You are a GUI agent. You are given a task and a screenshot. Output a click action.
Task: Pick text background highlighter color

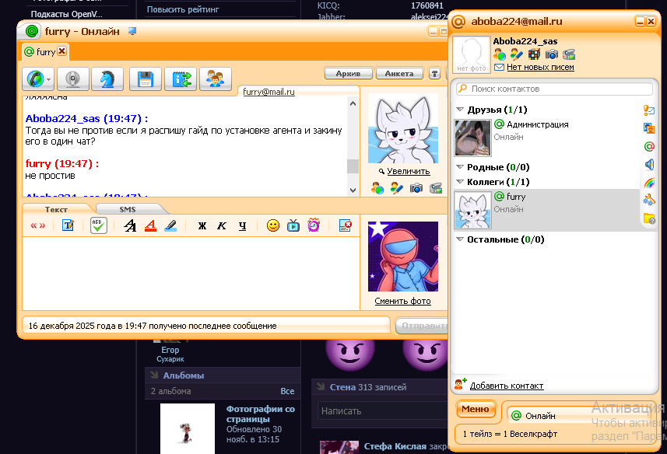(x=170, y=225)
